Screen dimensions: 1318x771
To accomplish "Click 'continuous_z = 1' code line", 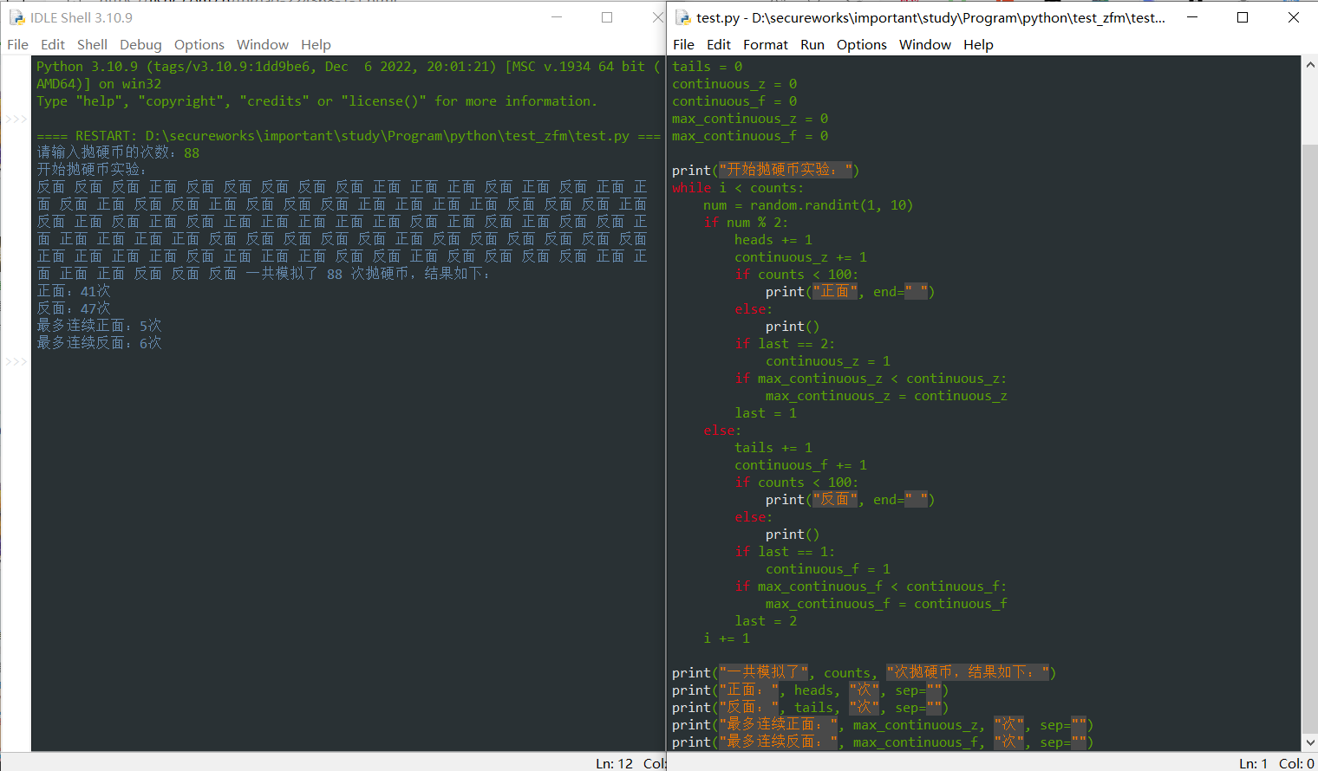I will pyautogui.click(x=828, y=361).
